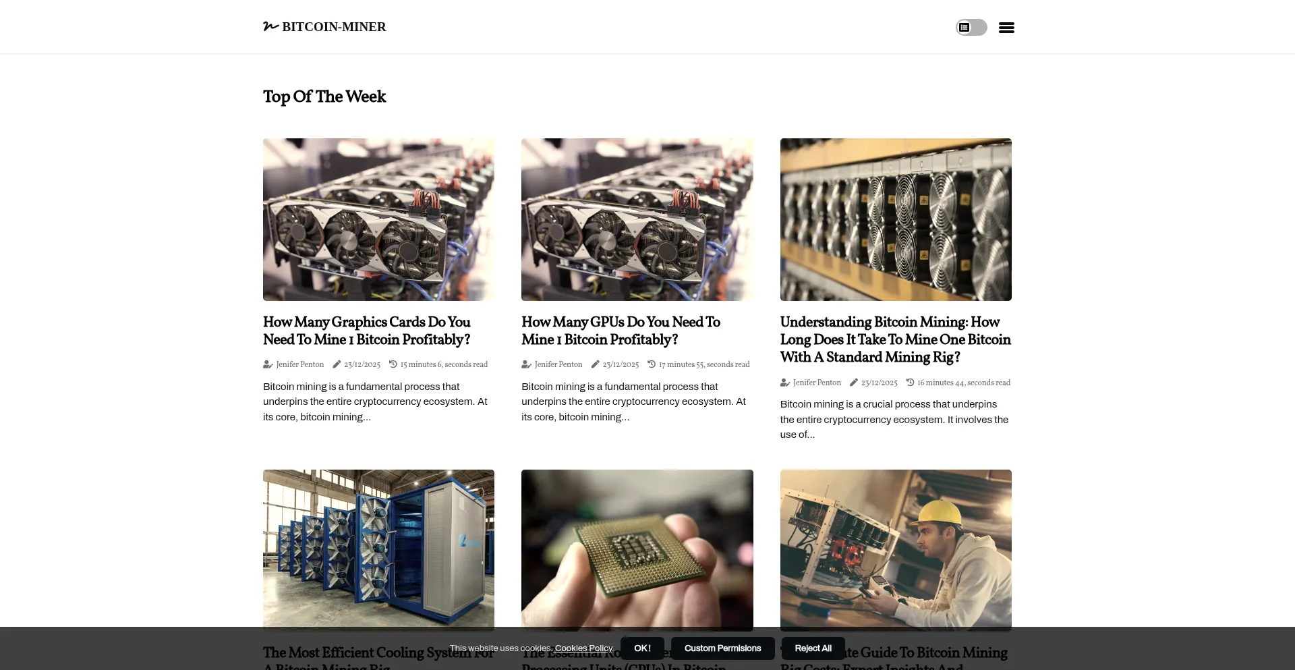Click read-time clock icon showing 15 minutes
The width and height of the screenshot is (1295, 670).
(x=393, y=364)
